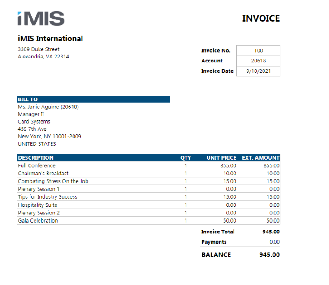Click the Card Systems company line
Image resolution: width=329 pixels, height=285 pixels.
pos(34,122)
